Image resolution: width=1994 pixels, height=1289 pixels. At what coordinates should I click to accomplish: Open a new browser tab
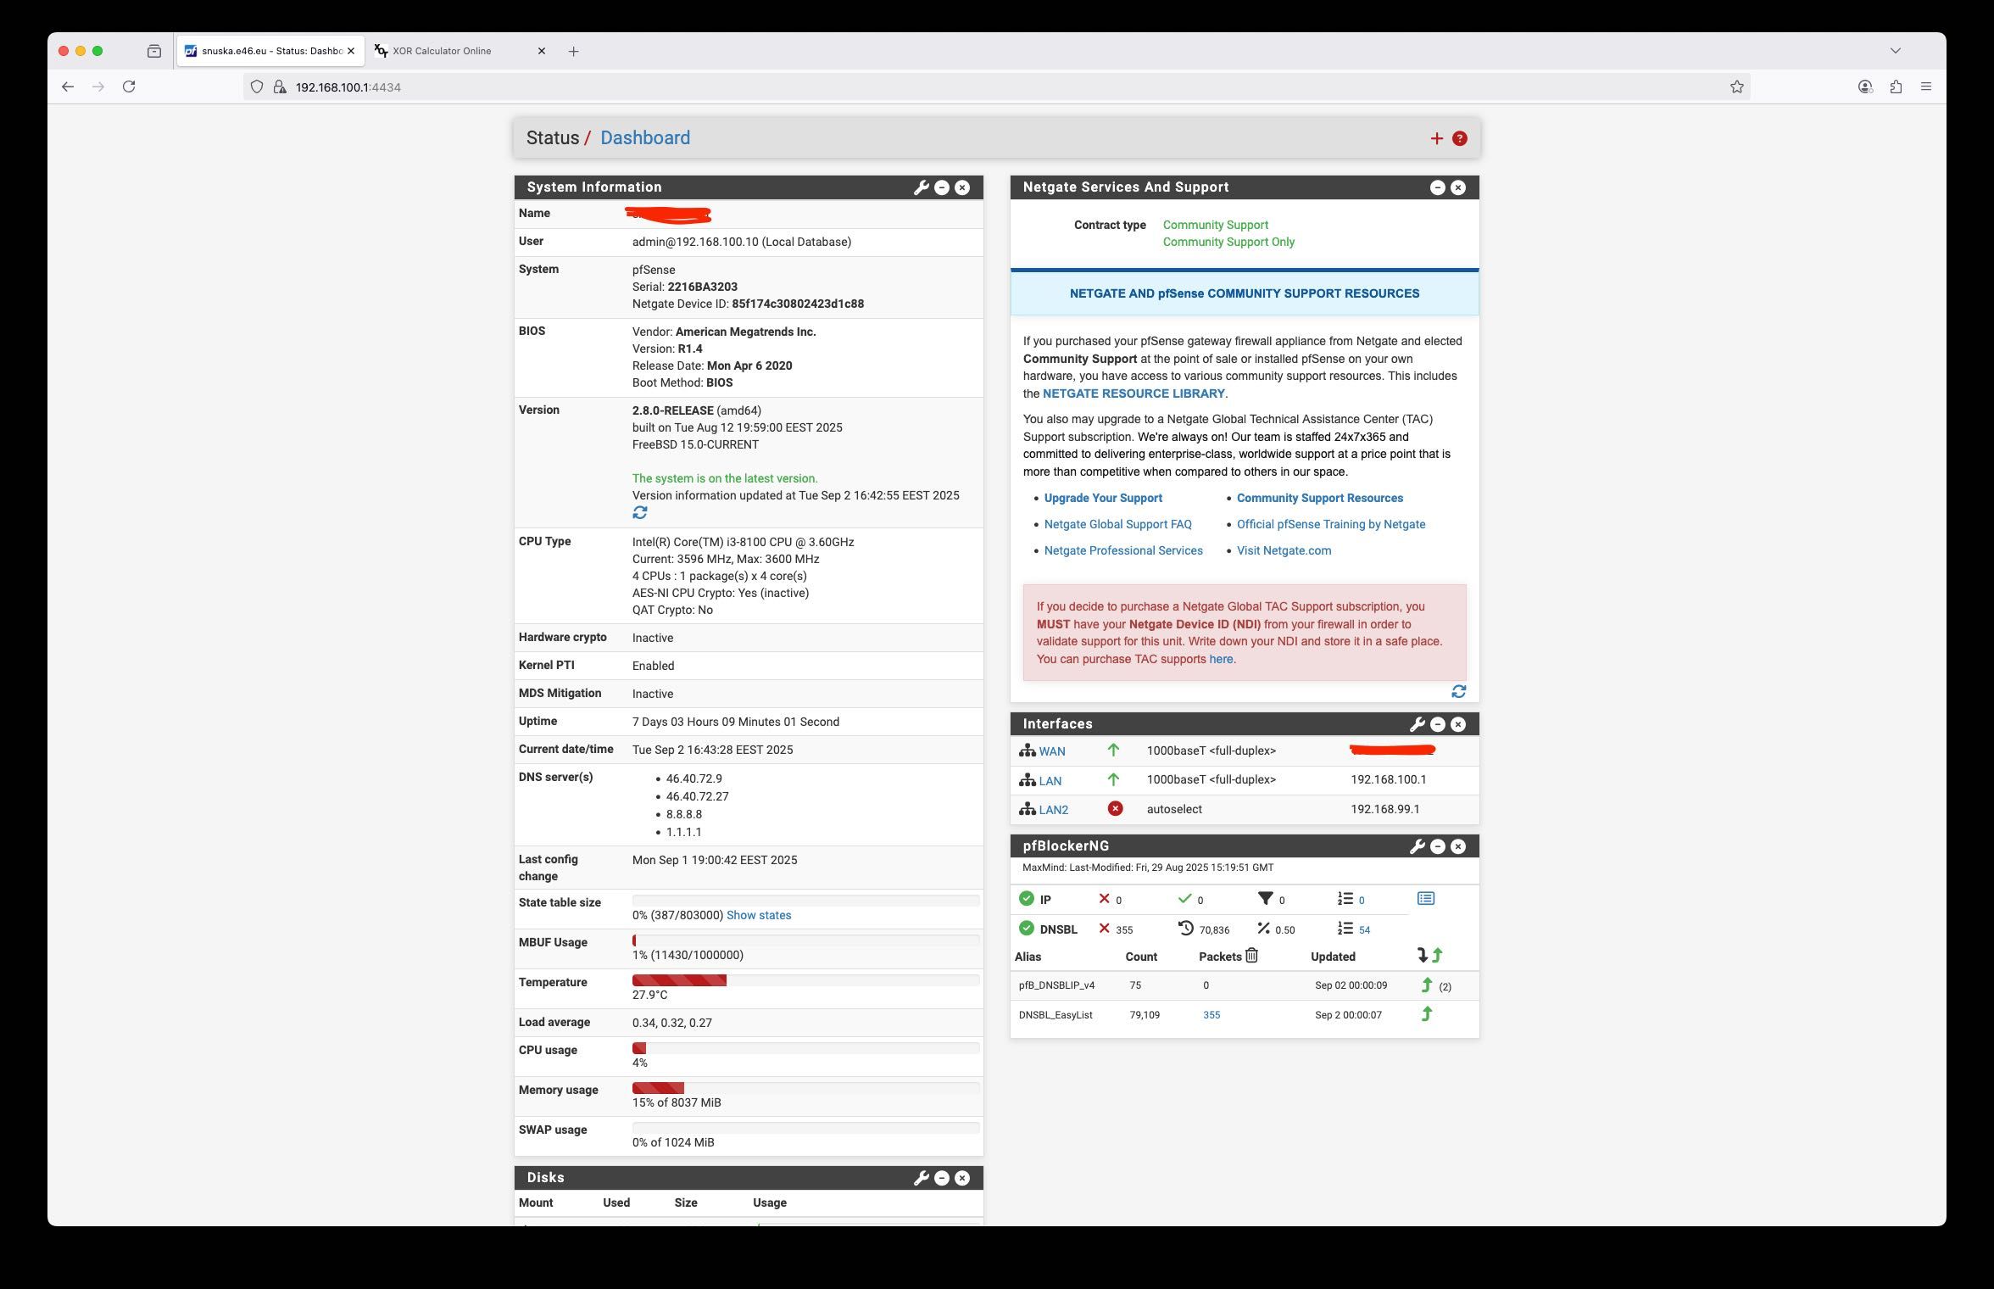pos(574,52)
